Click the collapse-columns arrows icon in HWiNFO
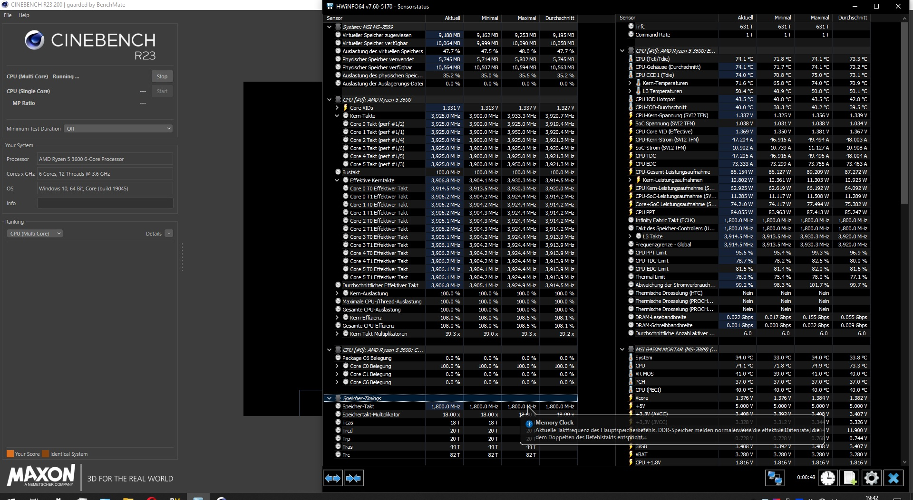The height and width of the screenshot is (500, 913). [x=353, y=478]
